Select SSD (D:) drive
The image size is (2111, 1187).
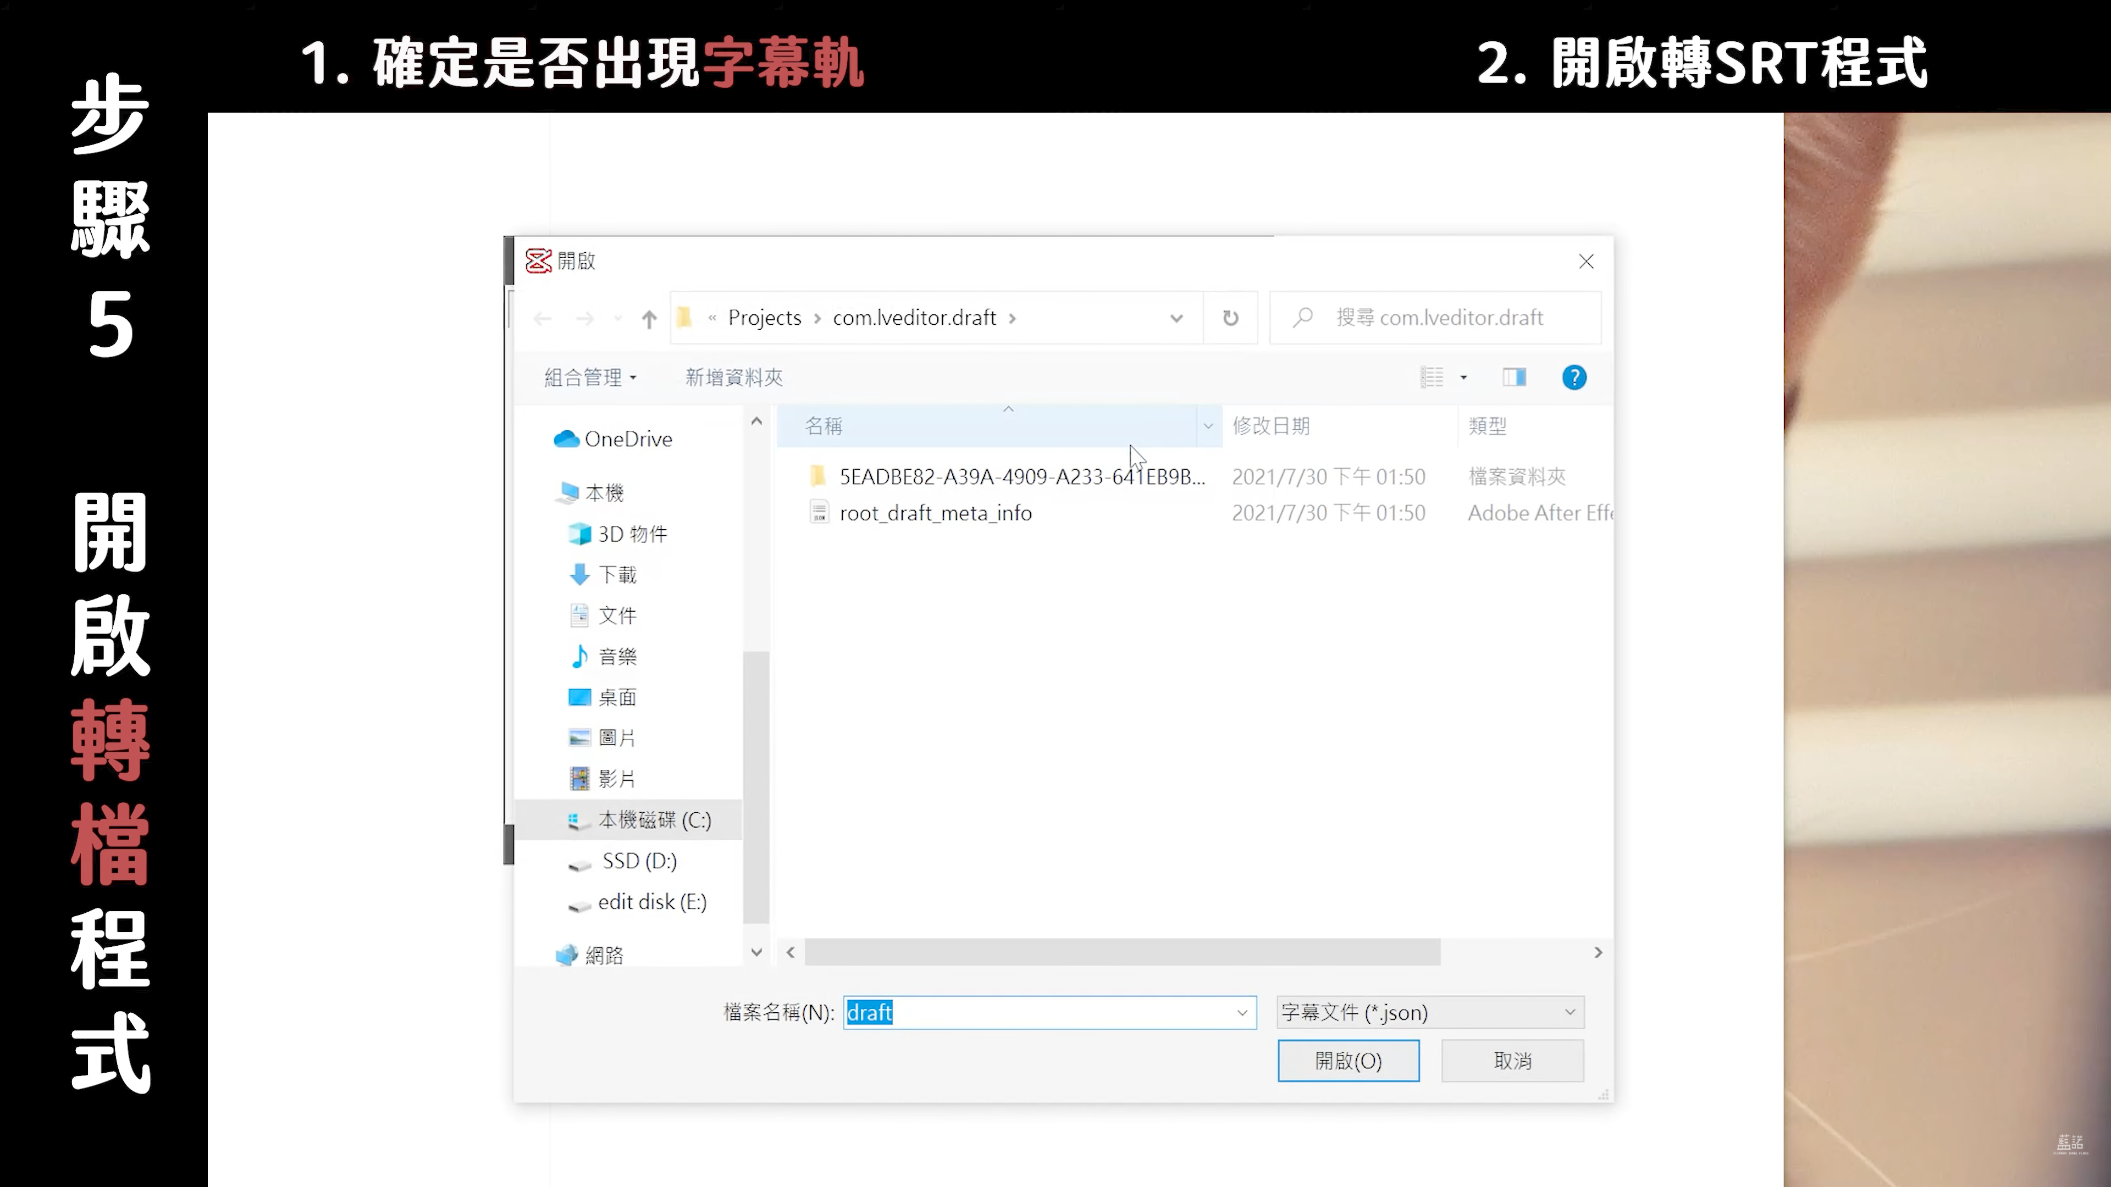pos(638,861)
